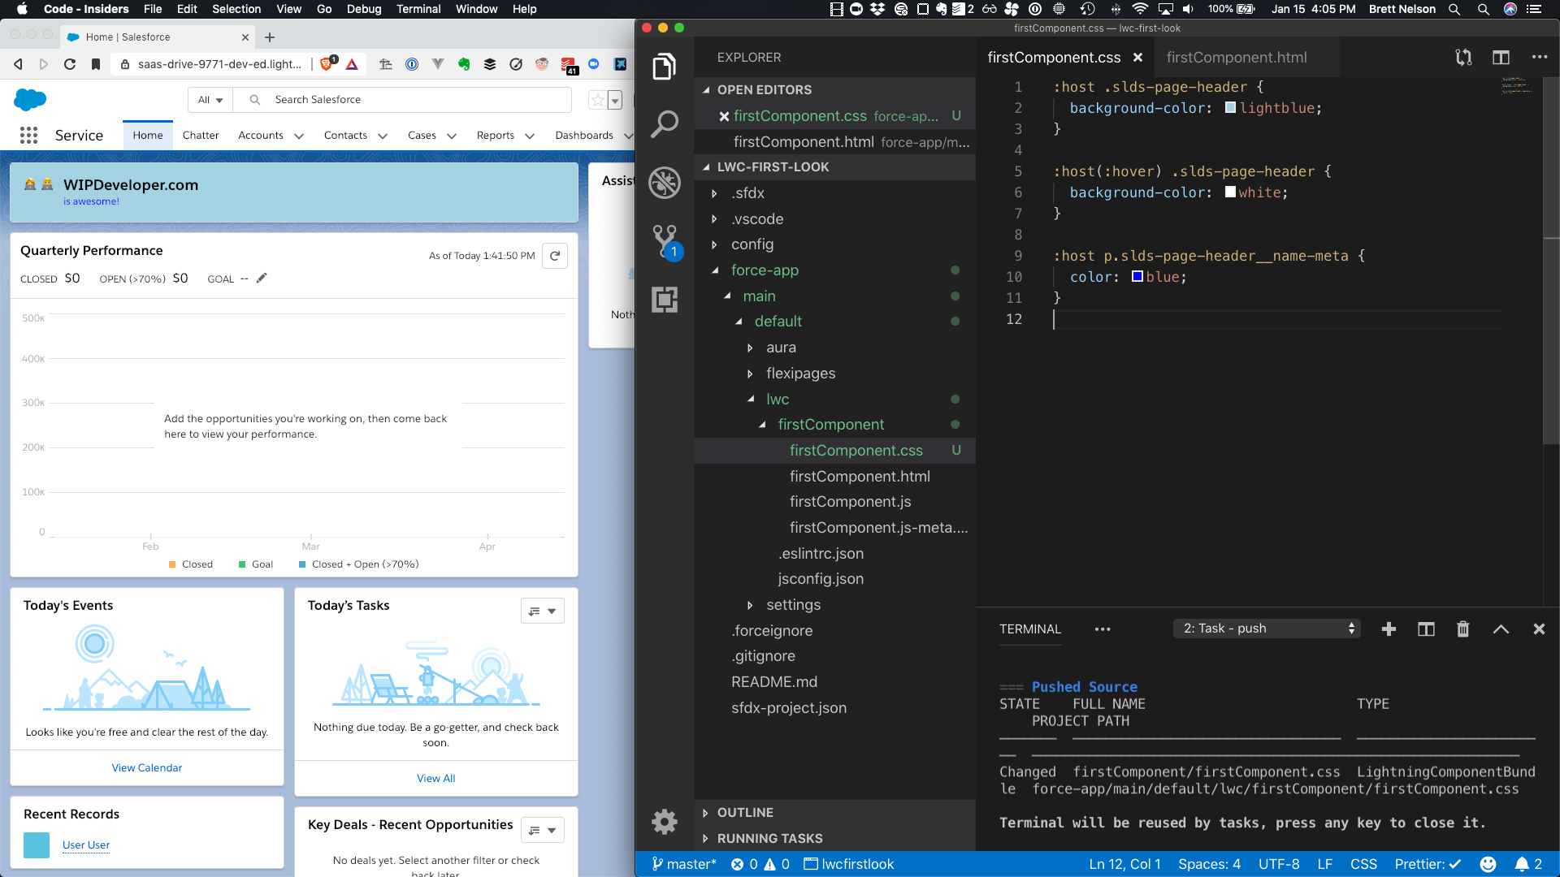Open a new browser tab with the plus

pos(270,37)
